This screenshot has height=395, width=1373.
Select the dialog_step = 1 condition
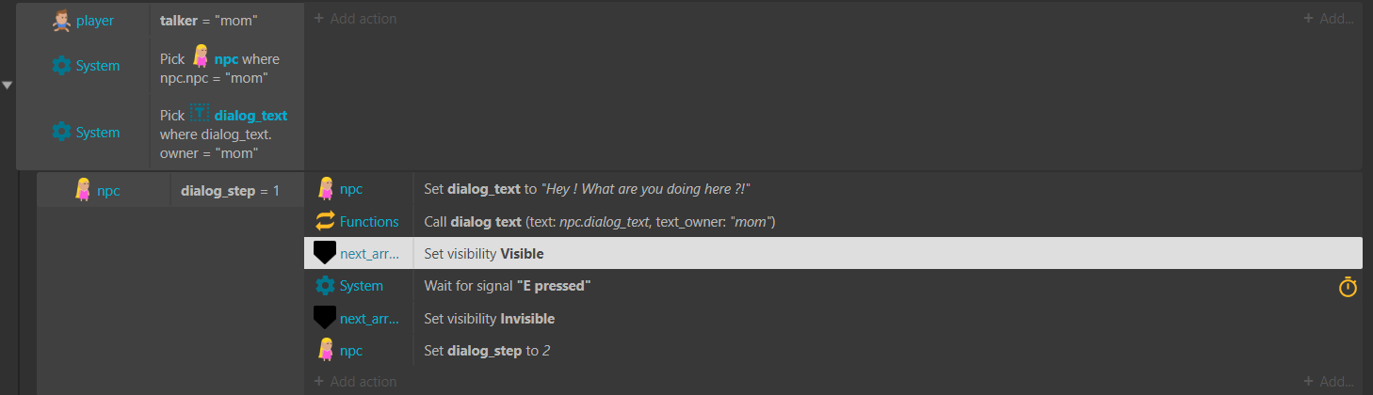tap(231, 191)
